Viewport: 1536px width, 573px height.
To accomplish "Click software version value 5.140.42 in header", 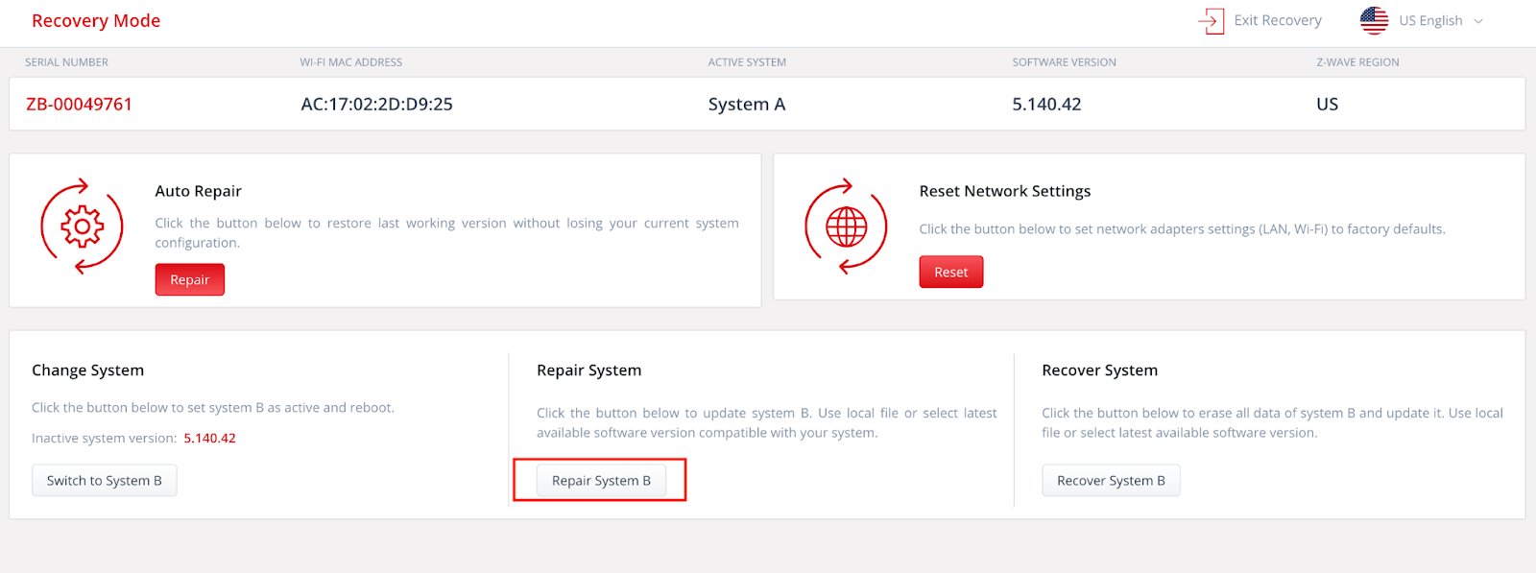I will (x=1046, y=104).
